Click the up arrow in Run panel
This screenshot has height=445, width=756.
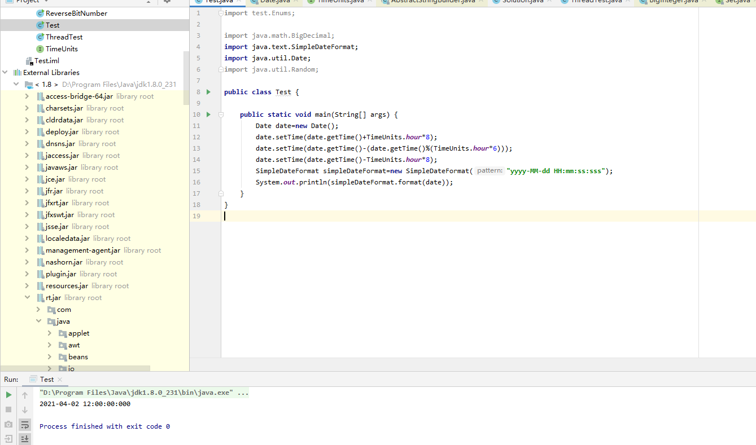pyautogui.click(x=25, y=395)
